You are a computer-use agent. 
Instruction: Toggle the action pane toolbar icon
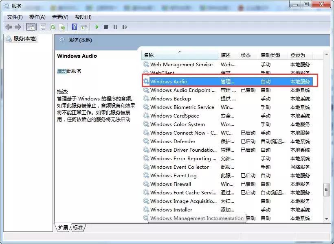84,27
